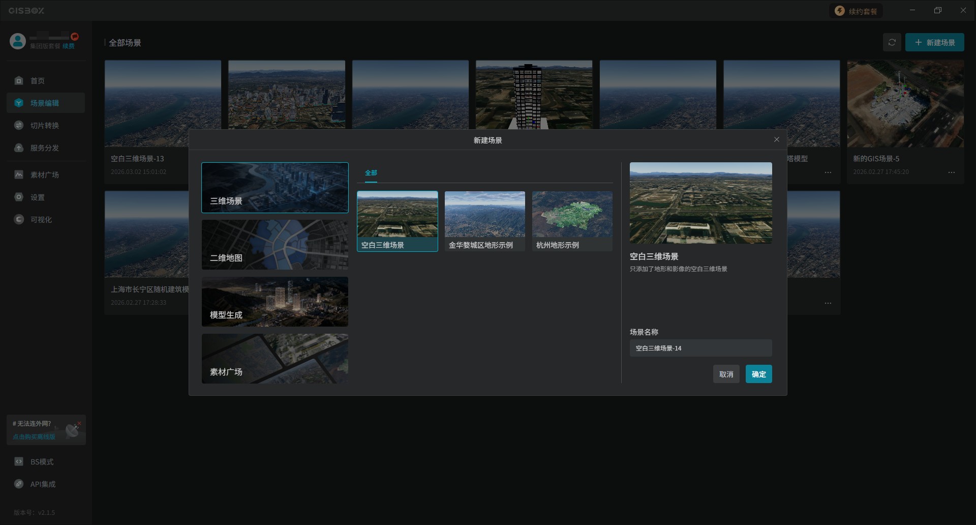
Task: Click the refresh scenes icon button
Action: [892, 43]
